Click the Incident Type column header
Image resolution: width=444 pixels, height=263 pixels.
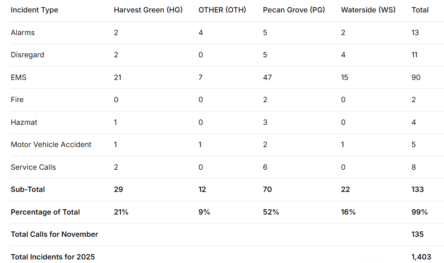tap(34, 10)
